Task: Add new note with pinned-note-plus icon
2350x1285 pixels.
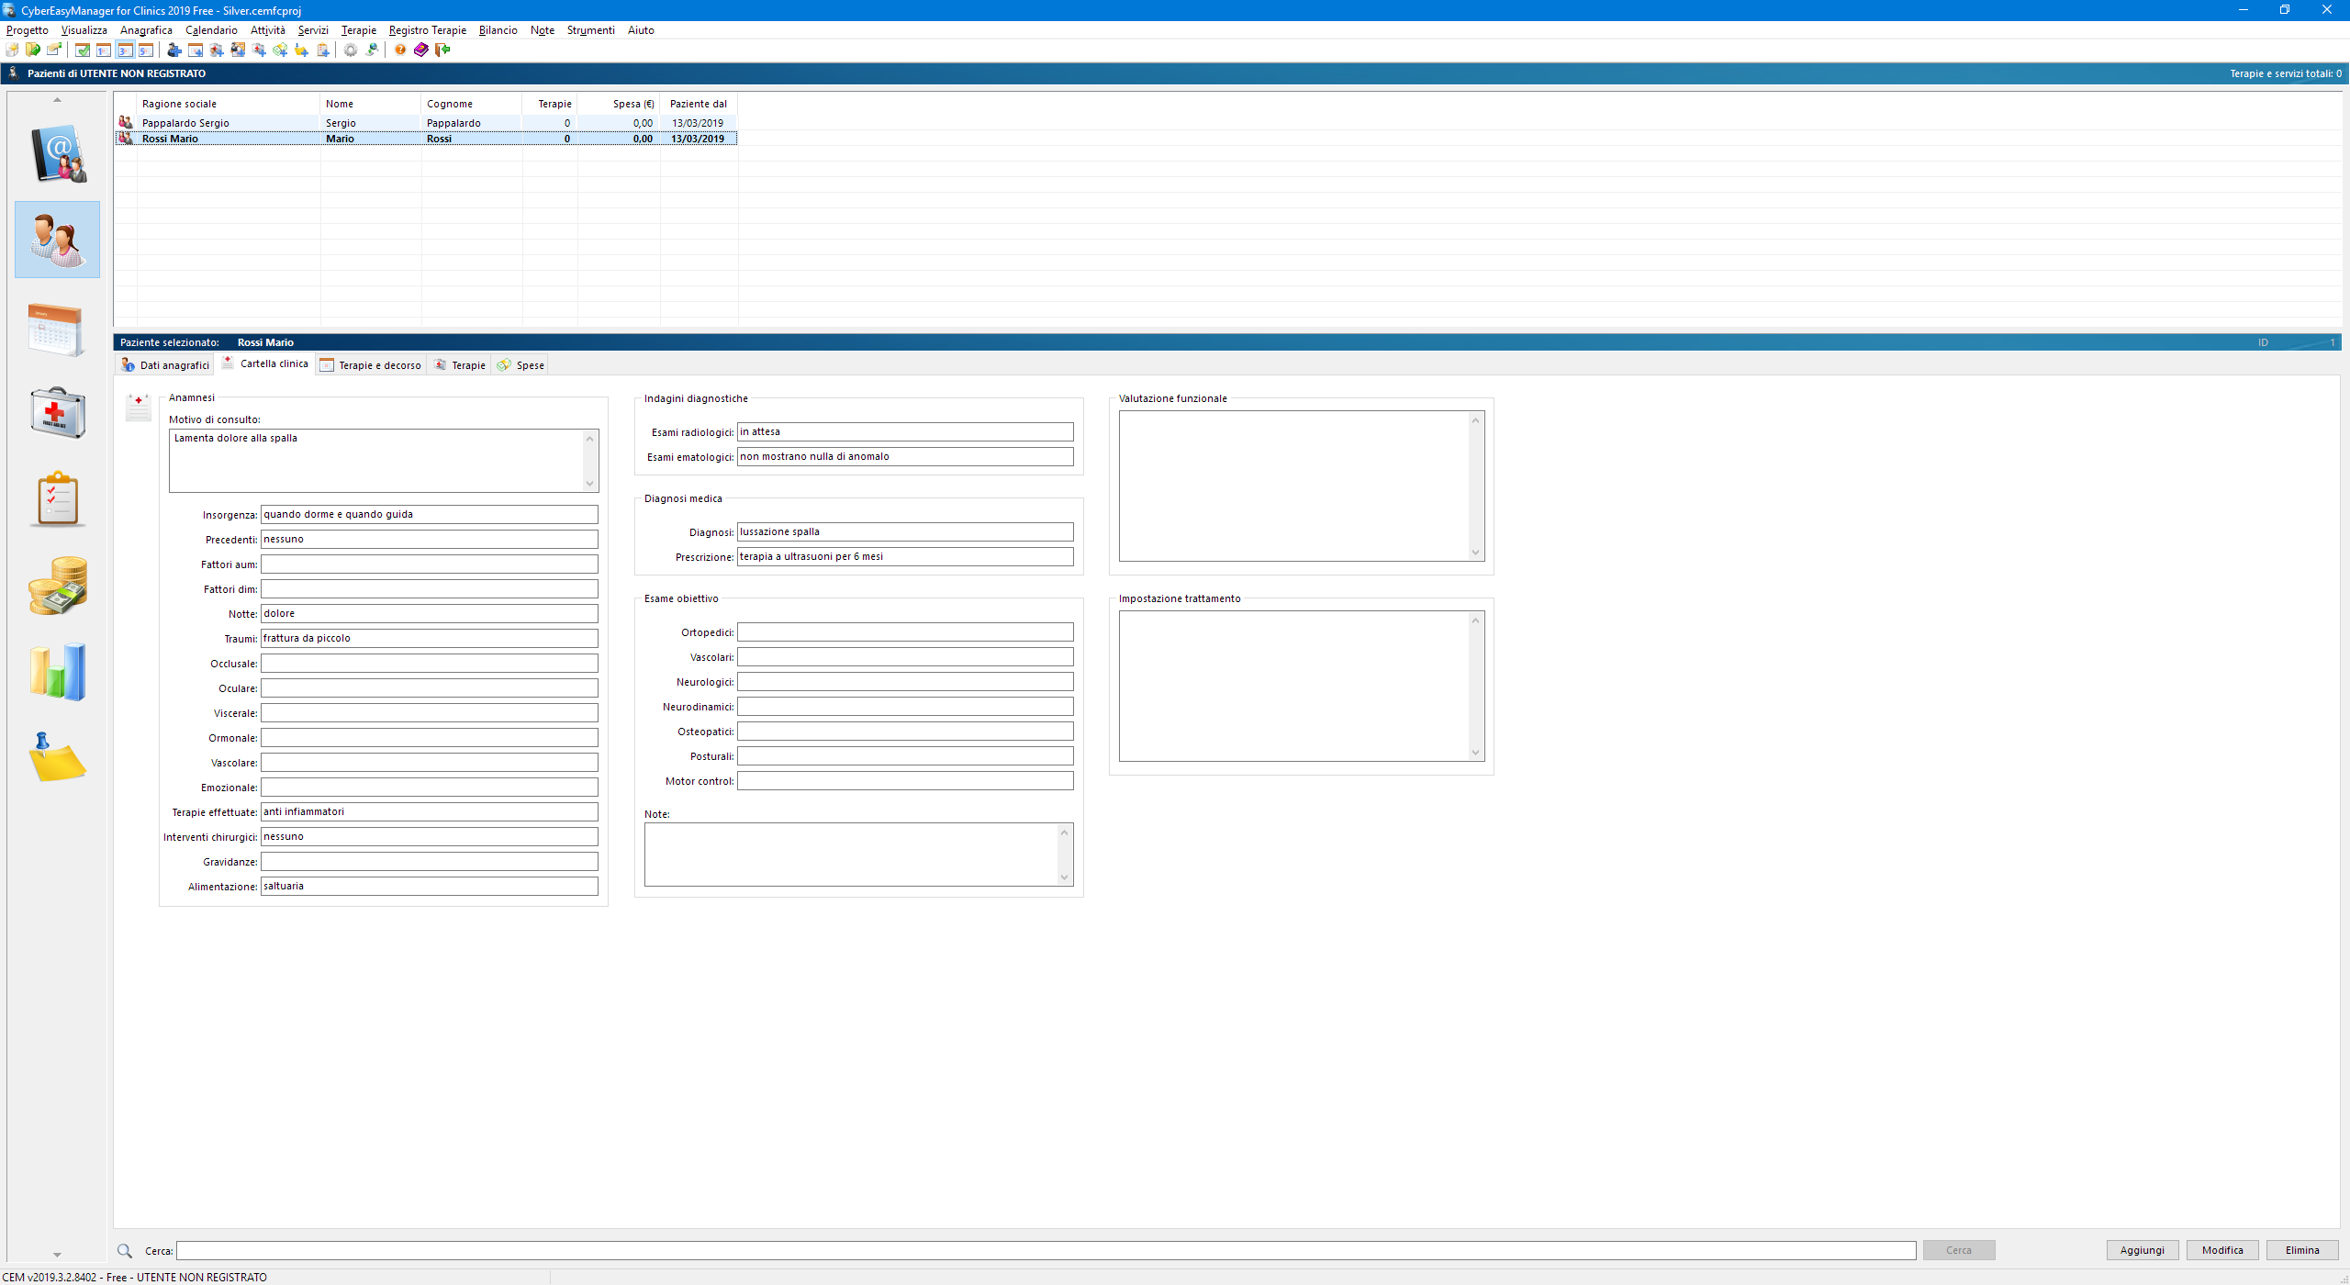Action: pyautogui.click(x=301, y=50)
